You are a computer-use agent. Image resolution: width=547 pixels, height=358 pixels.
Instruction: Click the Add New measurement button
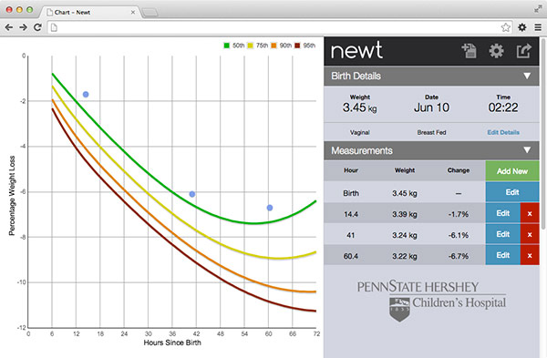[512, 171]
